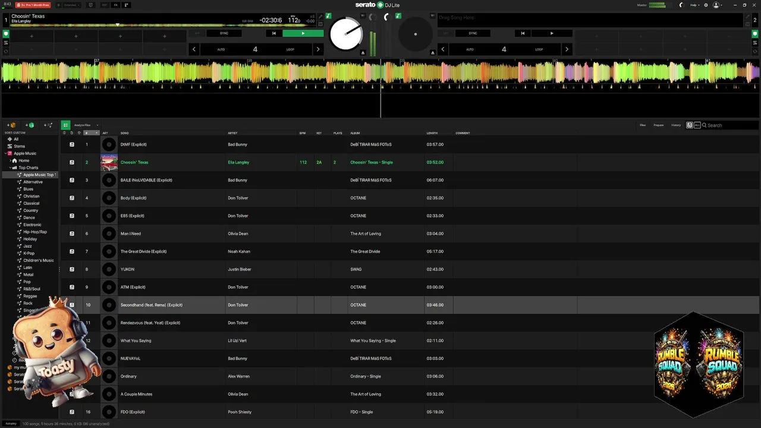Click the search magnifier icon
The image size is (761, 428).
tap(705, 125)
